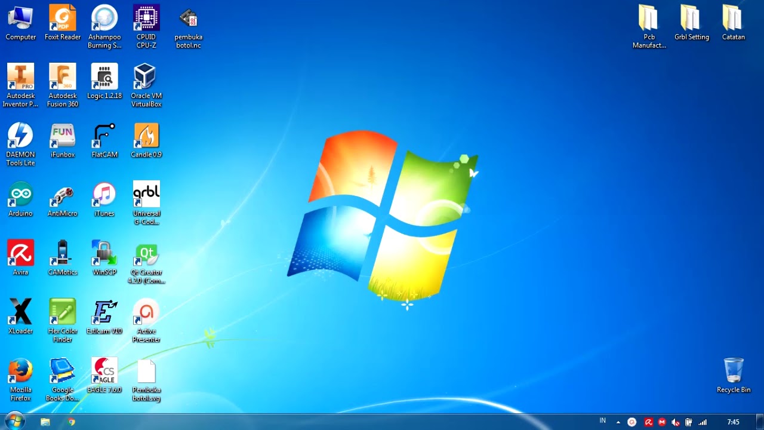Select Hex Color Finder icon
764x430 pixels.
(x=63, y=320)
